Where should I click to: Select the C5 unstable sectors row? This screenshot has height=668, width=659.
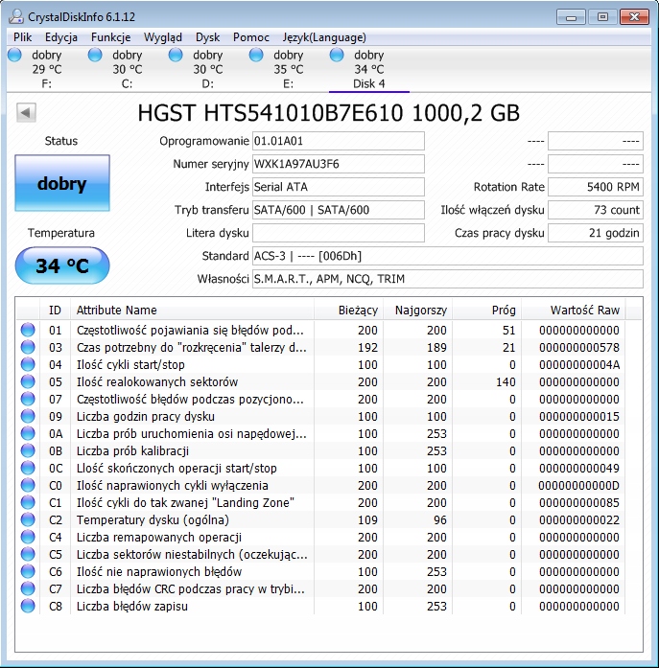pyautogui.click(x=192, y=555)
